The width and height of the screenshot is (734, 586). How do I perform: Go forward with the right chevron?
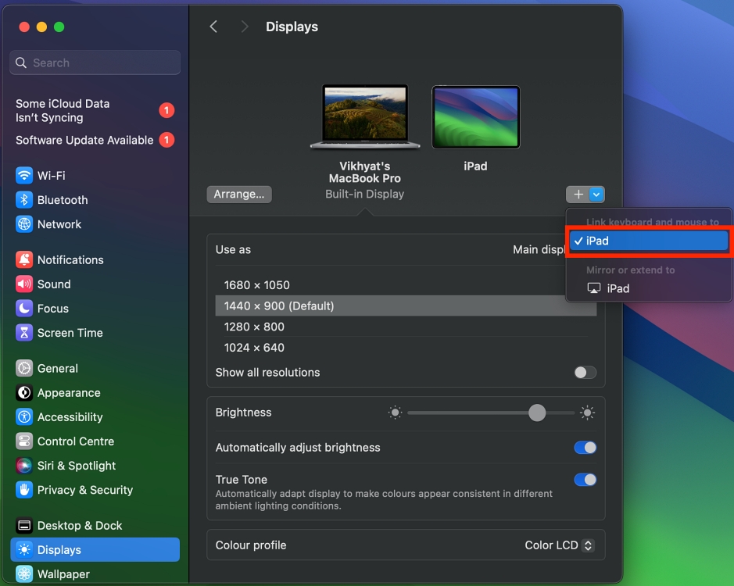pos(245,27)
